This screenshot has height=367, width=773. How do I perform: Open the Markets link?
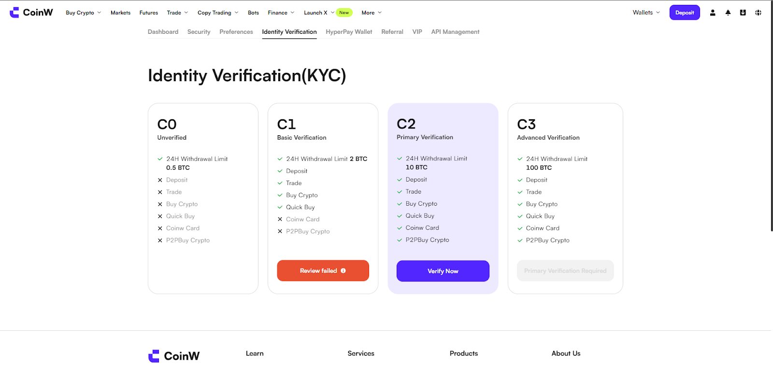tap(120, 13)
